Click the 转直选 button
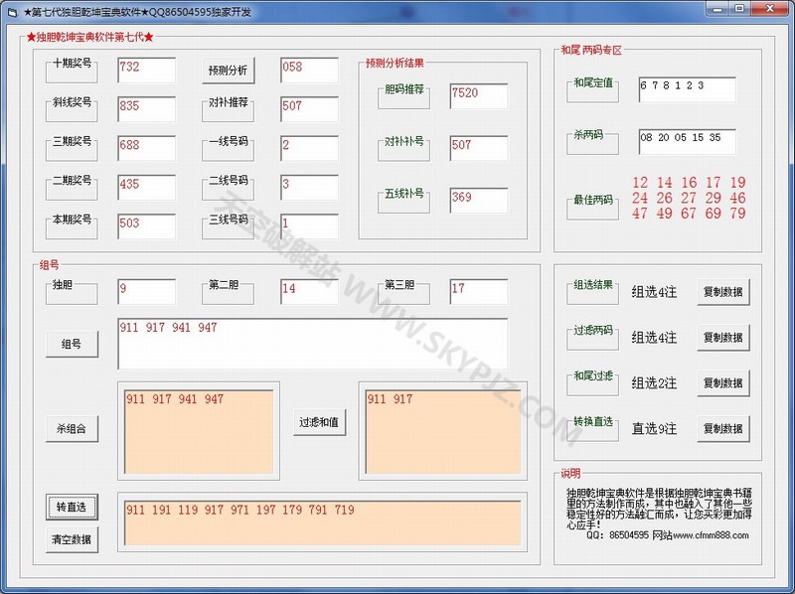 pyautogui.click(x=71, y=507)
